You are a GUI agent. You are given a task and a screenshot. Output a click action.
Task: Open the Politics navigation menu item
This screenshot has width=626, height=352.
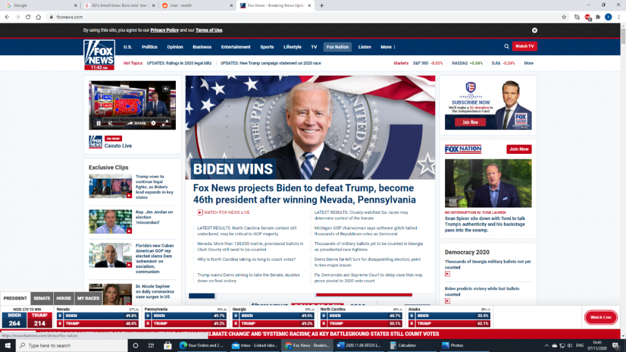tap(150, 47)
